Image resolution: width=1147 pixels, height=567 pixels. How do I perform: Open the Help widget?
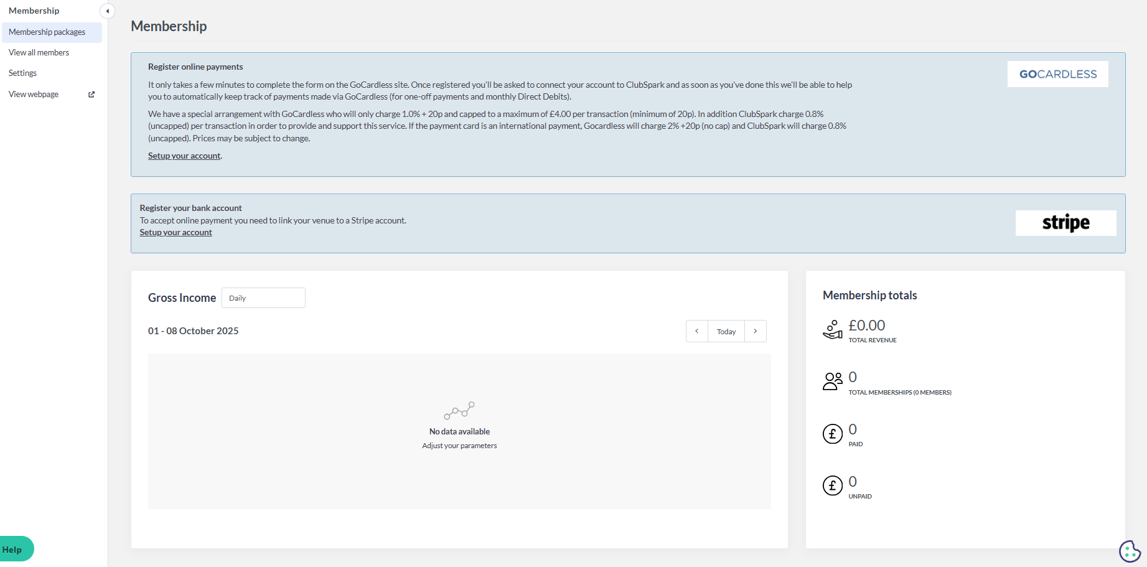click(x=14, y=549)
